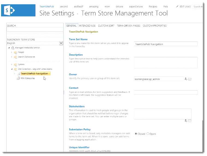Click the Description text area
Image resolution: width=207 pixels, height=156 pixels.
(166, 62)
